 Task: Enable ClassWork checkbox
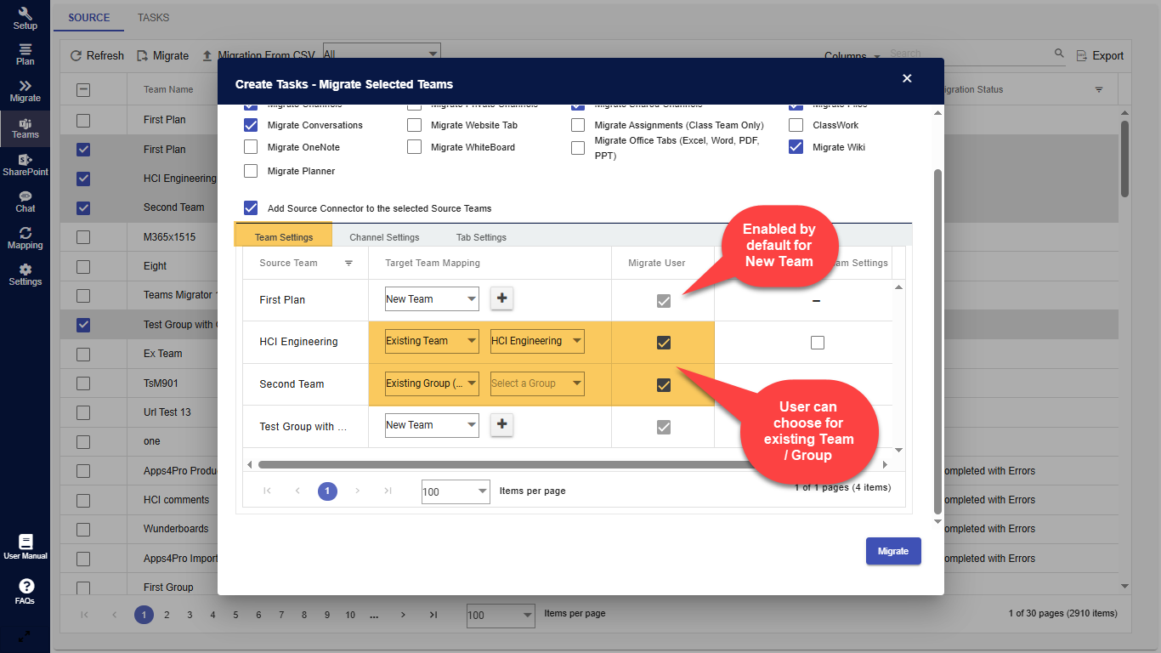tap(796, 125)
